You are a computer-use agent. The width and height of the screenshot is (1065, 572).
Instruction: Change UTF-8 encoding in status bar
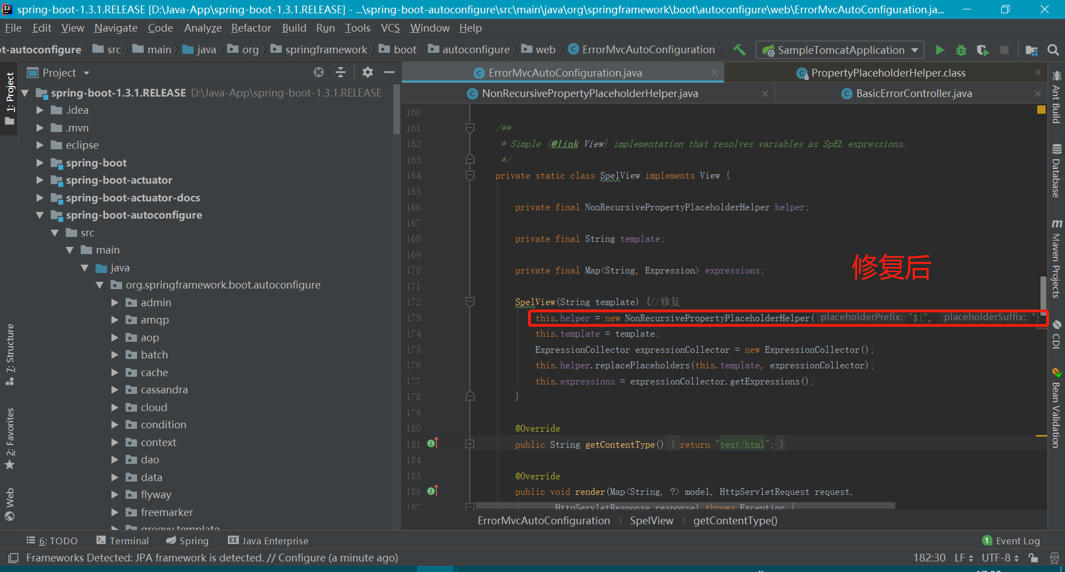[1001, 558]
